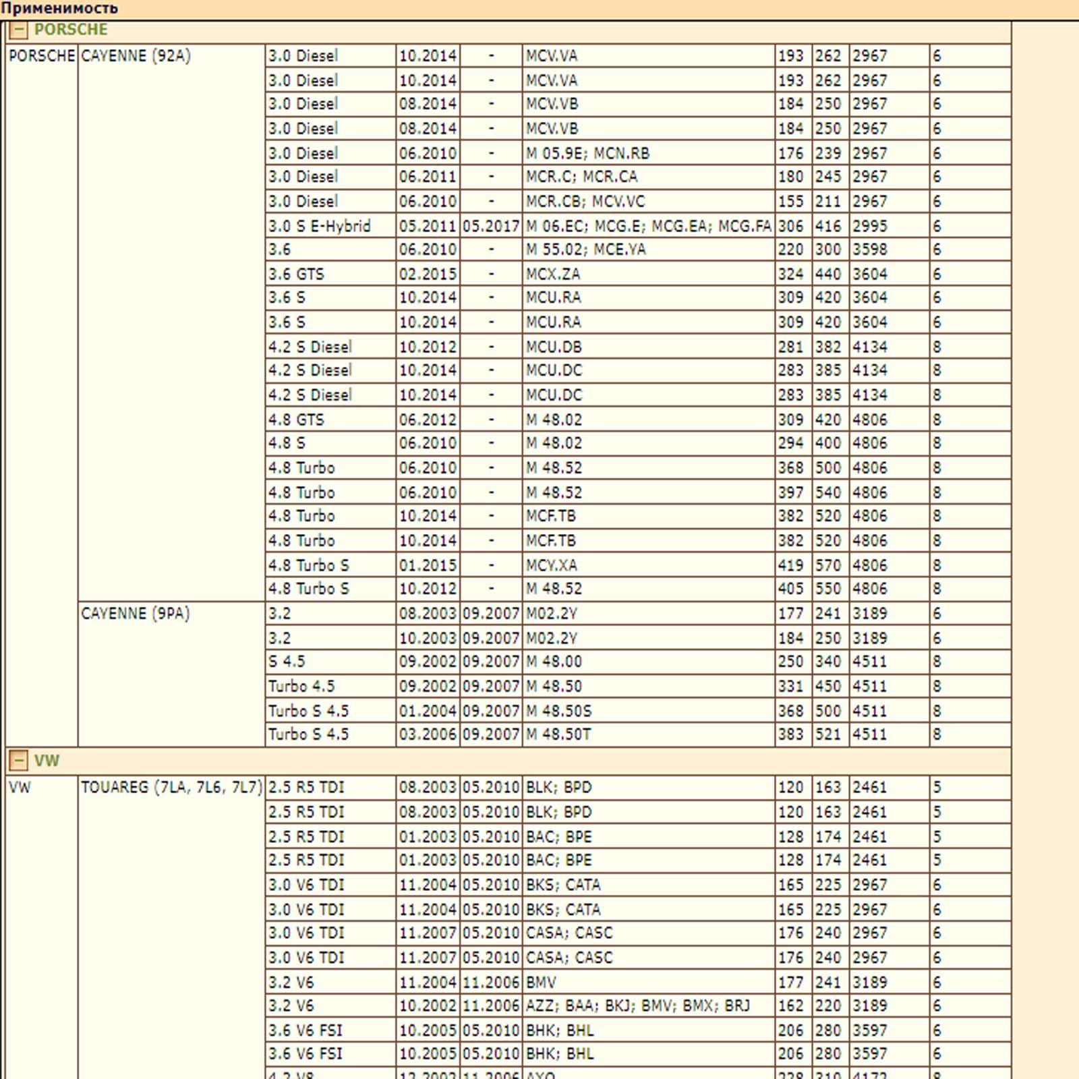Click the AZZ; BAA; BKJ engine codes cell

point(638,1005)
